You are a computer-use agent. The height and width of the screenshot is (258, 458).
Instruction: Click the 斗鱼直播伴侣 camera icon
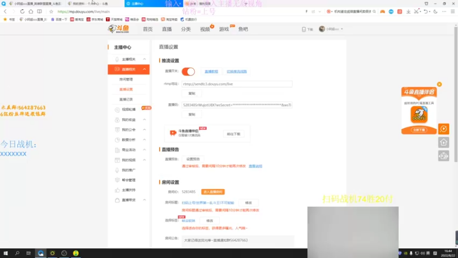point(173,133)
